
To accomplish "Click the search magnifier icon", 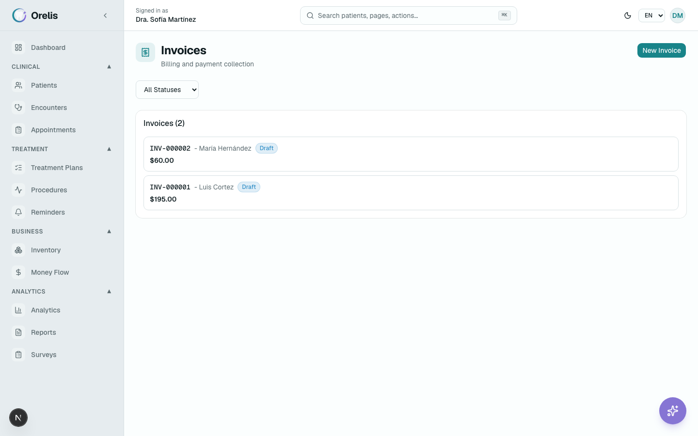I will pyautogui.click(x=310, y=16).
